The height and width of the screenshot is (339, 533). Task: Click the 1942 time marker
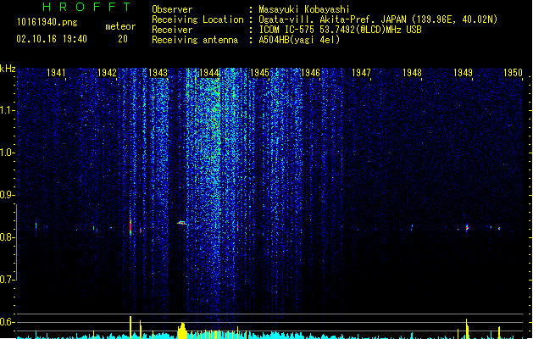pyautogui.click(x=107, y=73)
